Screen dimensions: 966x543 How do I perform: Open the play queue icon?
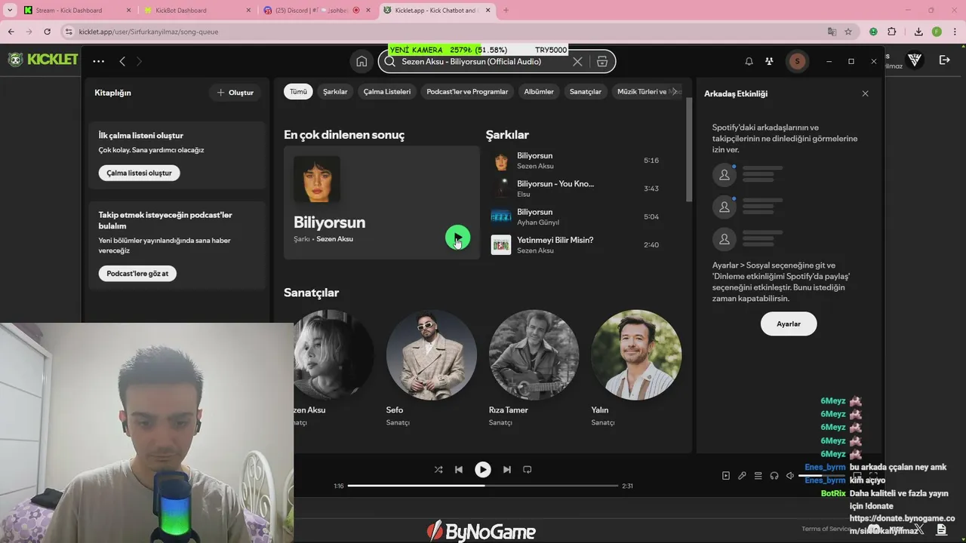click(x=758, y=476)
